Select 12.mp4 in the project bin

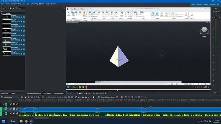[14, 53]
